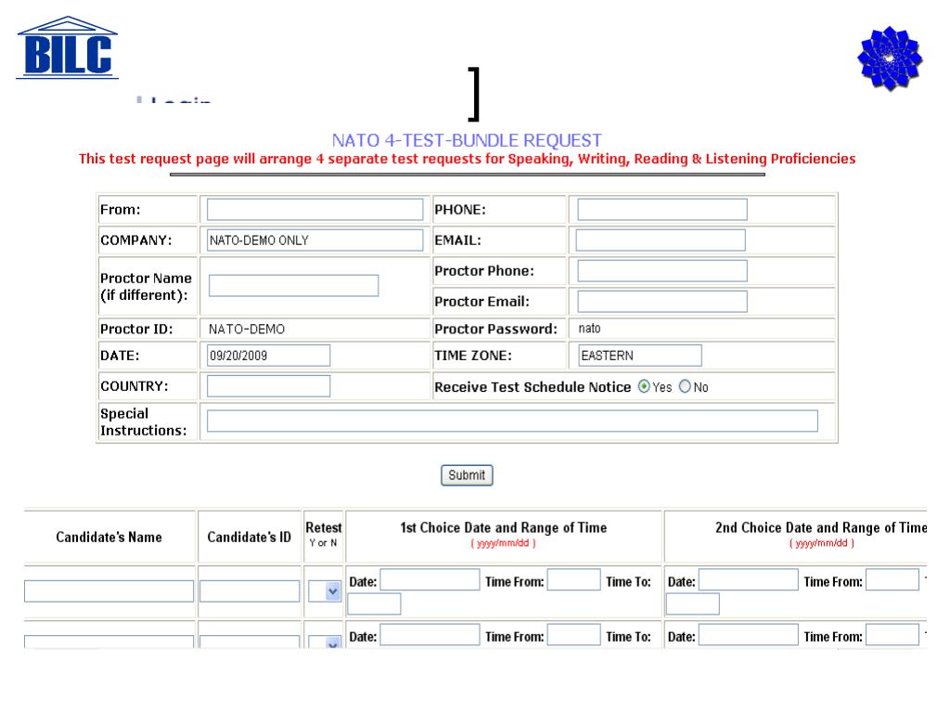Click the blue flower emblem icon
The height and width of the screenshot is (713, 950).
point(890,58)
